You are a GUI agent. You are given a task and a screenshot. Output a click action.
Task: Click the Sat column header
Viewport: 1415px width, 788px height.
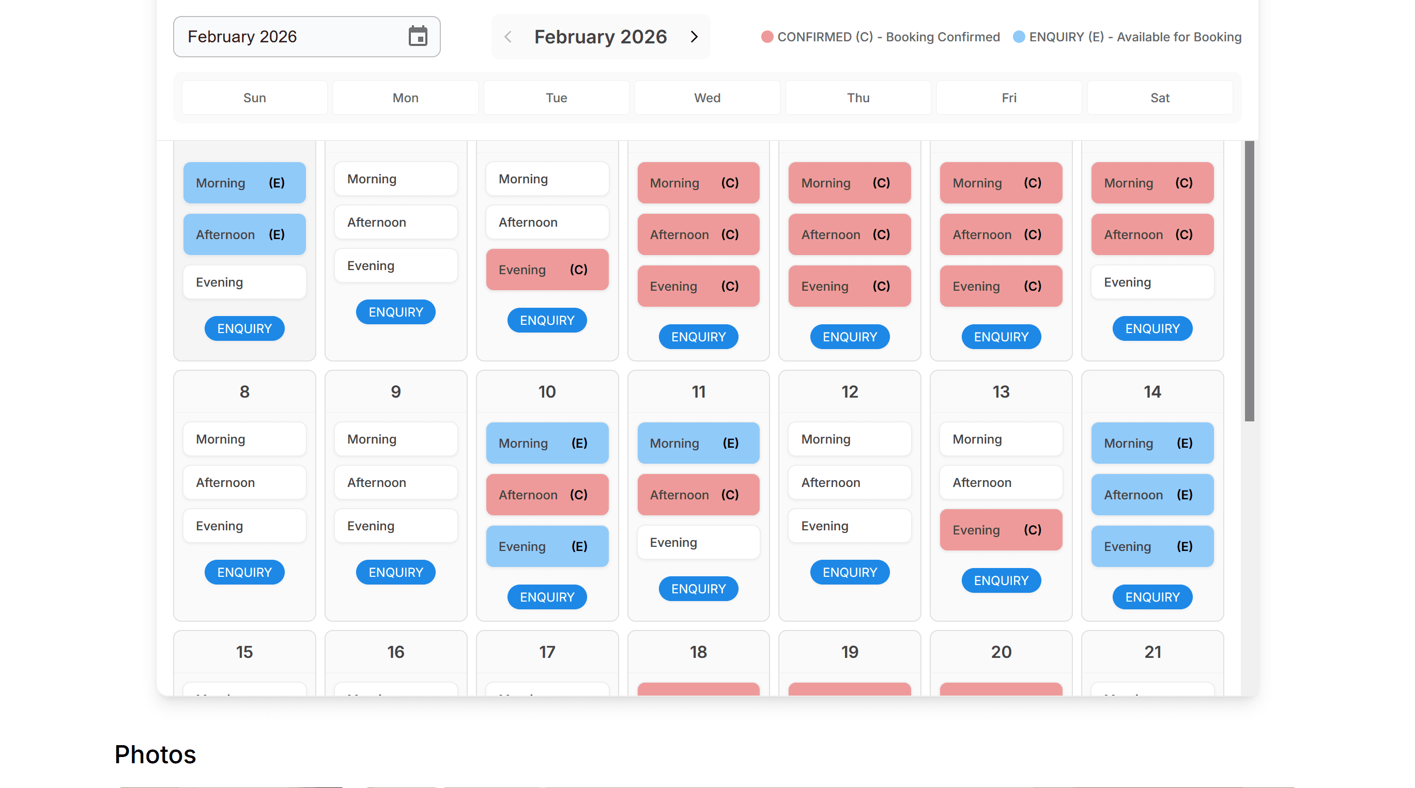tap(1160, 98)
